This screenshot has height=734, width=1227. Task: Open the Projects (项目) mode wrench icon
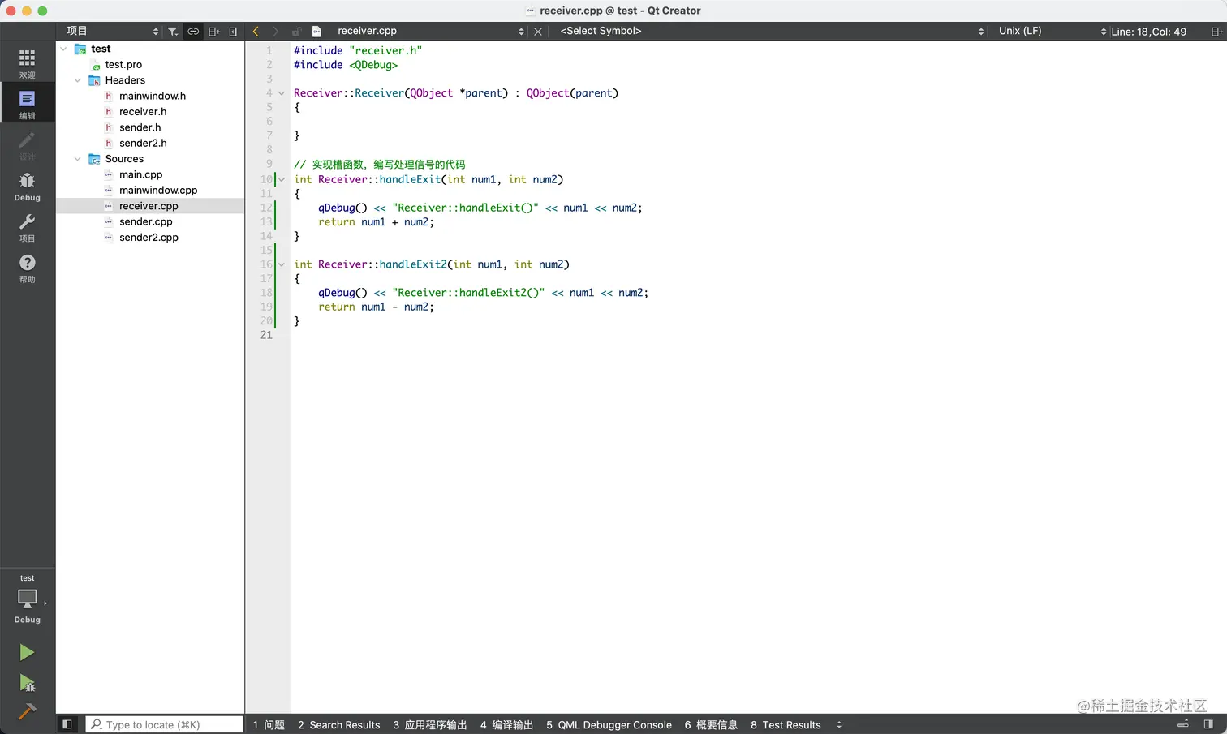coord(27,227)
